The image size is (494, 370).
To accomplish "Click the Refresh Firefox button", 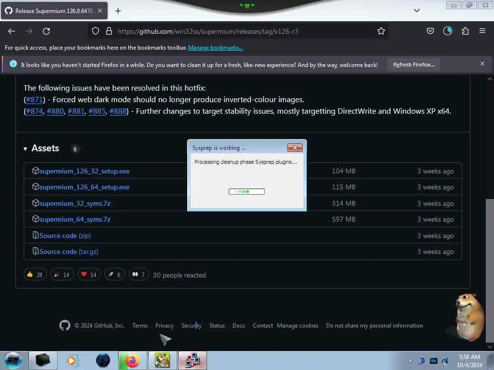I will [x=413, y=65].
